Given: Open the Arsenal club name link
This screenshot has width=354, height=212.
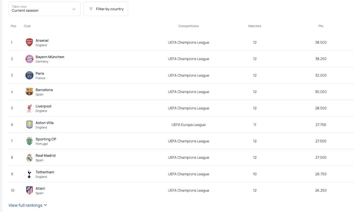Looking at the screenshot, I should coord(42,41).
